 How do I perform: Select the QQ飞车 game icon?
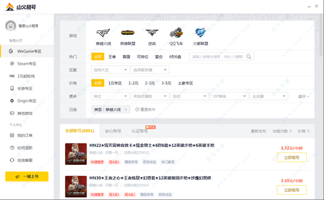pos(176,32)
